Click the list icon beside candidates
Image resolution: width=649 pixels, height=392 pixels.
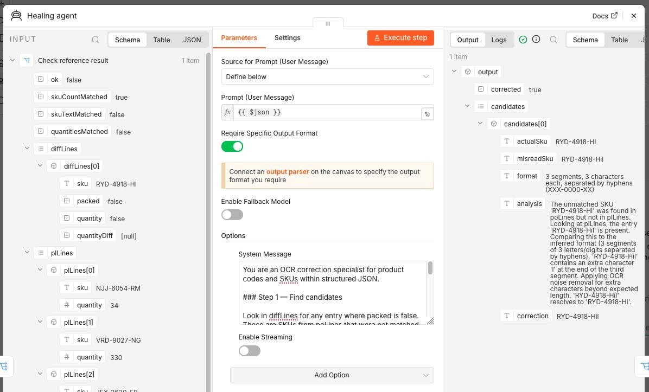click(481, 107)
